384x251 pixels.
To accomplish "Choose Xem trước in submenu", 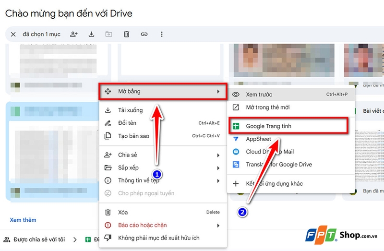I will pos(291,95).
